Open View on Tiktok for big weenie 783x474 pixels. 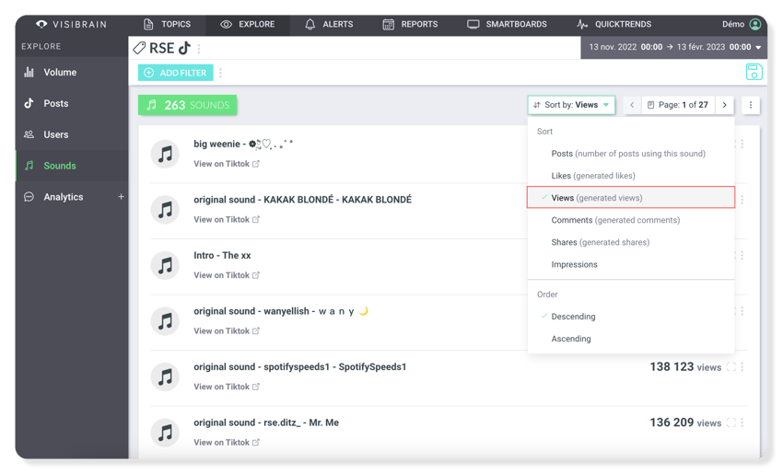point(227,164)
